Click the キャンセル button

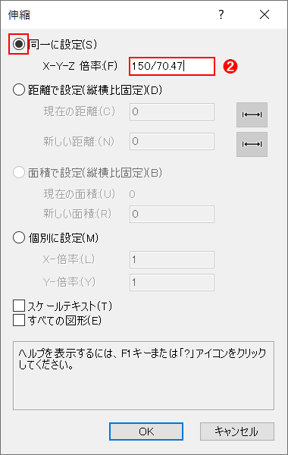tap(237, 431)
